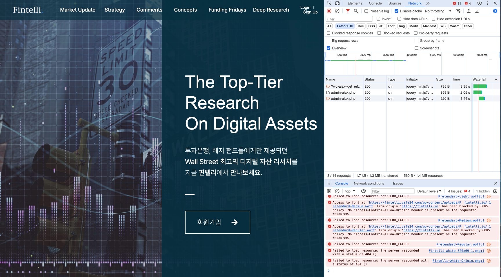This screenshot has width=501, height=277.
Task: Check Hide extension URLs option
Action: [x=433, y=19]
